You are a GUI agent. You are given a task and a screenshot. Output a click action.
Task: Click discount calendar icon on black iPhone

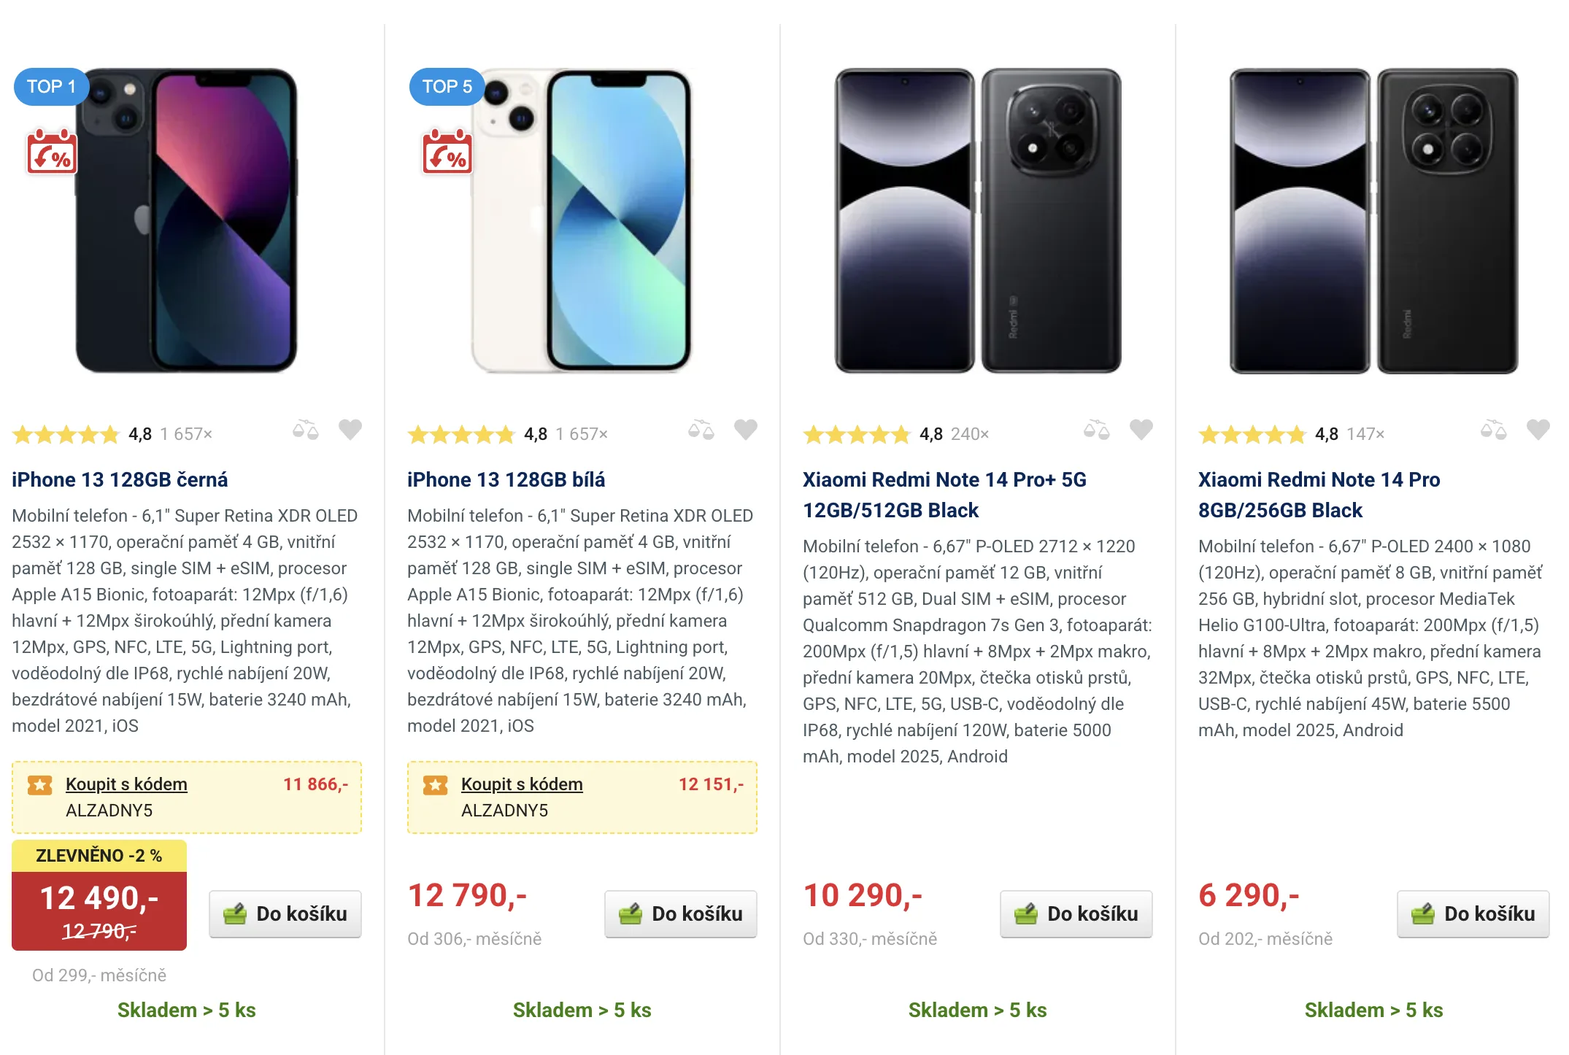coord(52,152)
